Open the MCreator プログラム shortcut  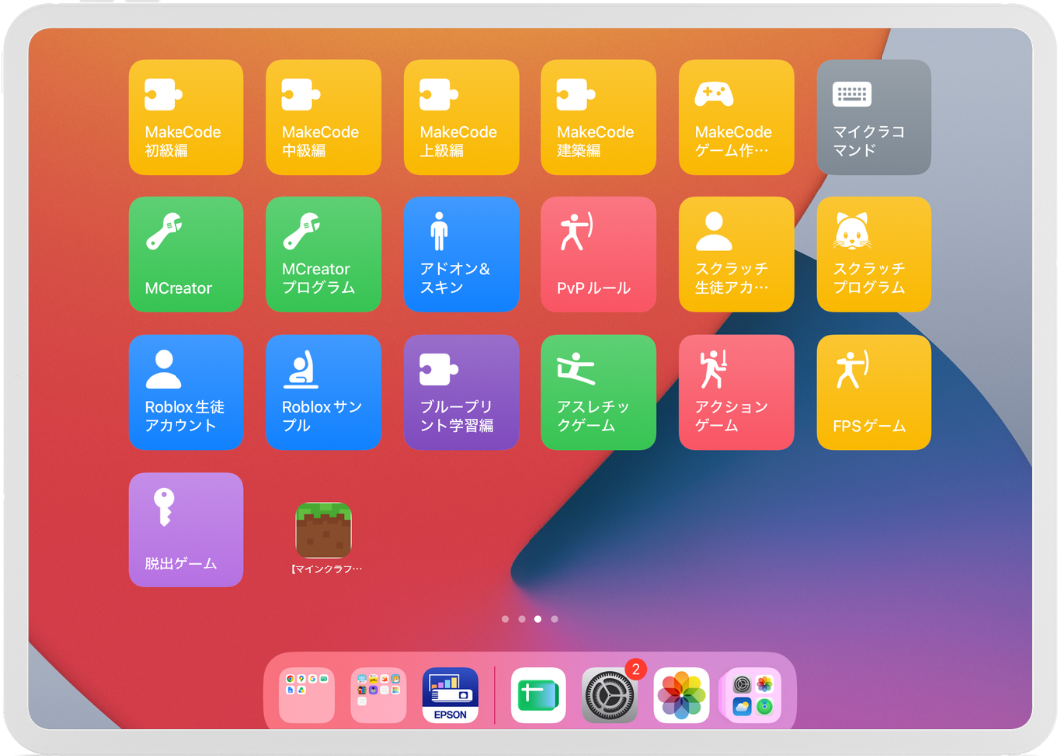[323, 254]
